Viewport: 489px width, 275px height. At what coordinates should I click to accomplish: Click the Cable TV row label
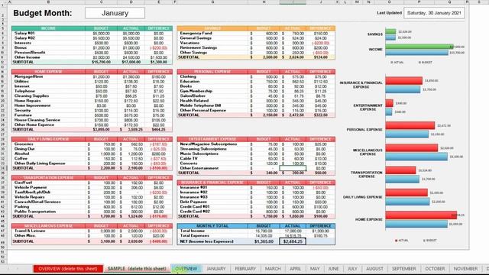pyautogui.click(x=189, y=158)
